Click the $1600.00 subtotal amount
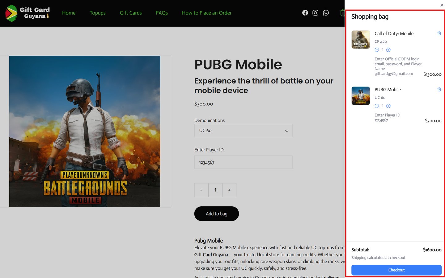Image resolution: width=445 pixels, height=278 pixels. coord(432,250)
